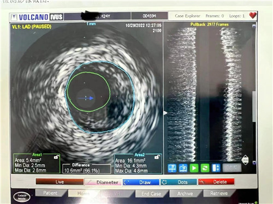Viewport: 273px width, 204px height.
Task: Switch to the Home tab
Action: [x=84, y=193]
